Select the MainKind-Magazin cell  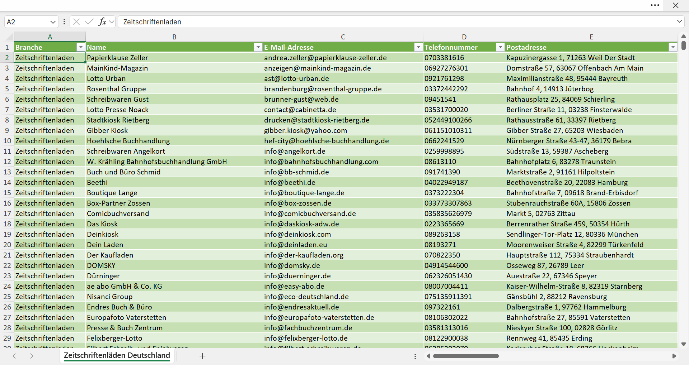click(x=174, y=68)
